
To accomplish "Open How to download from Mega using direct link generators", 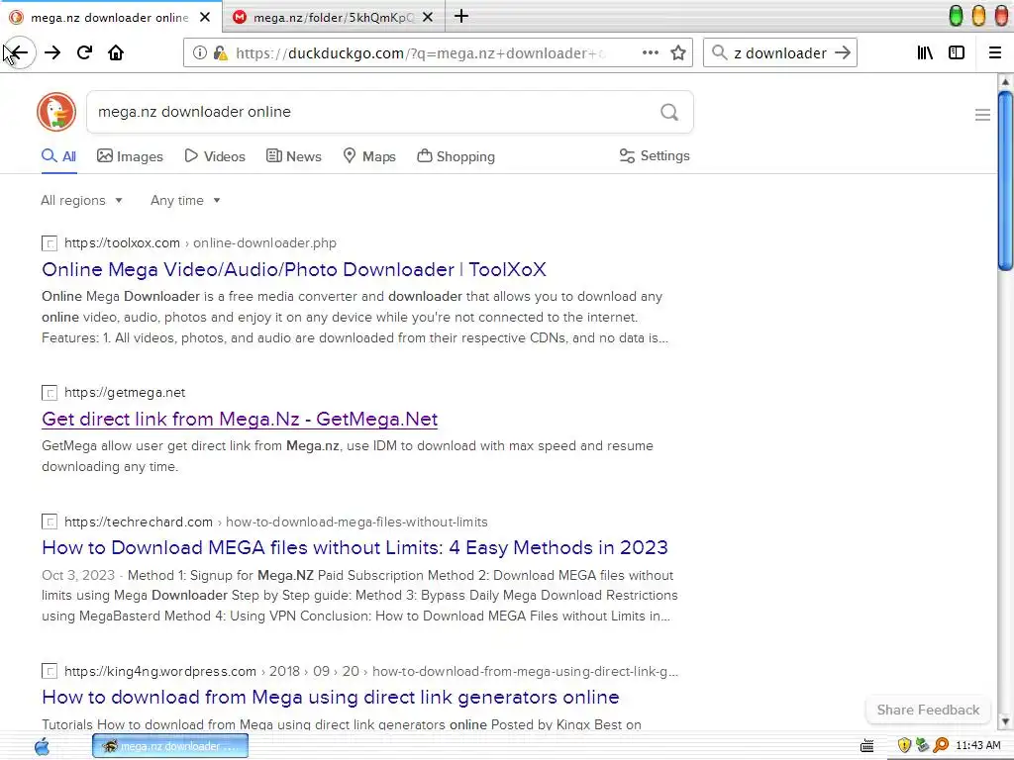I will (x=331, y=698).
